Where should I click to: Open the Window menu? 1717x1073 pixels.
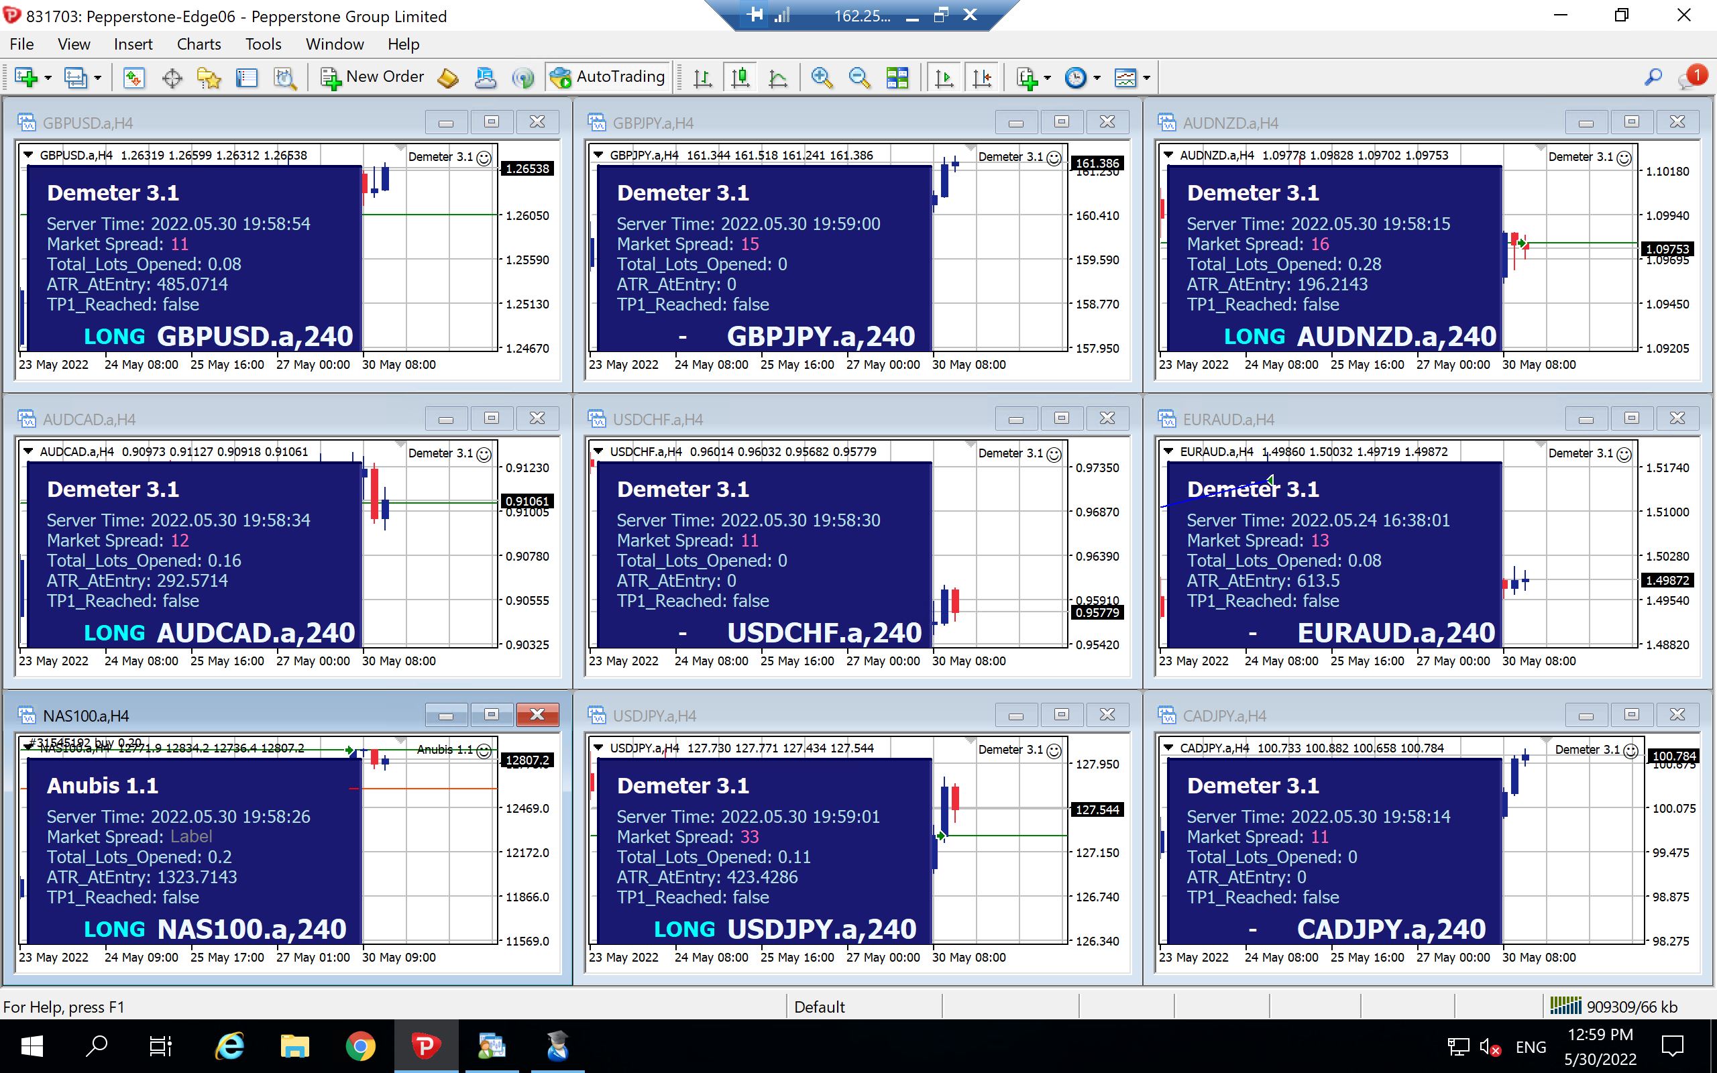coord(334,44)
